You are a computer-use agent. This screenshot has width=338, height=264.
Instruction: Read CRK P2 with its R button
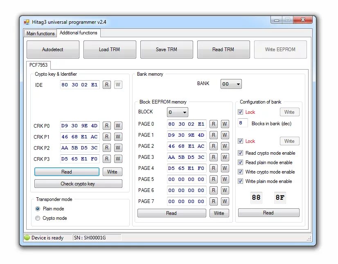pos(107,148)
